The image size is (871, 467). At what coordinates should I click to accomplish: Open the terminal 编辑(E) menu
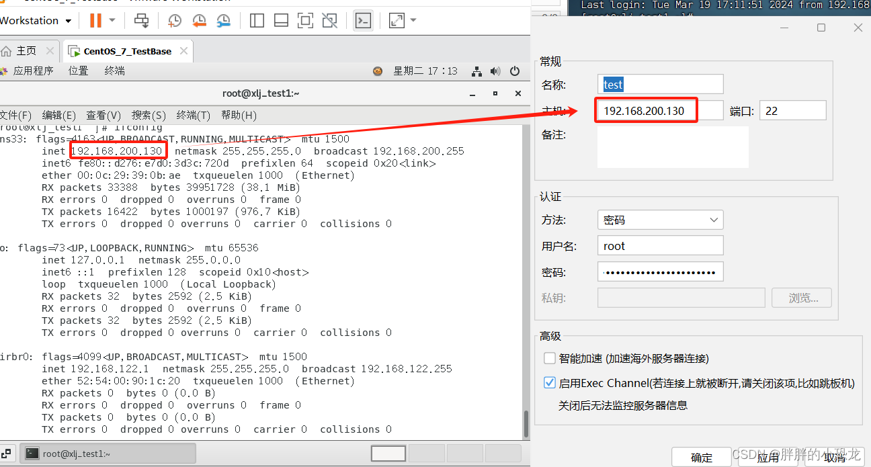pyautogui.click(x=59, y=116)
